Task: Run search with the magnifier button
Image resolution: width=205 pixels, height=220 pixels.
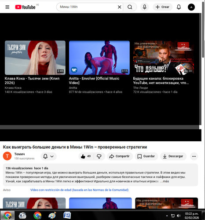Action: point(130,7)
